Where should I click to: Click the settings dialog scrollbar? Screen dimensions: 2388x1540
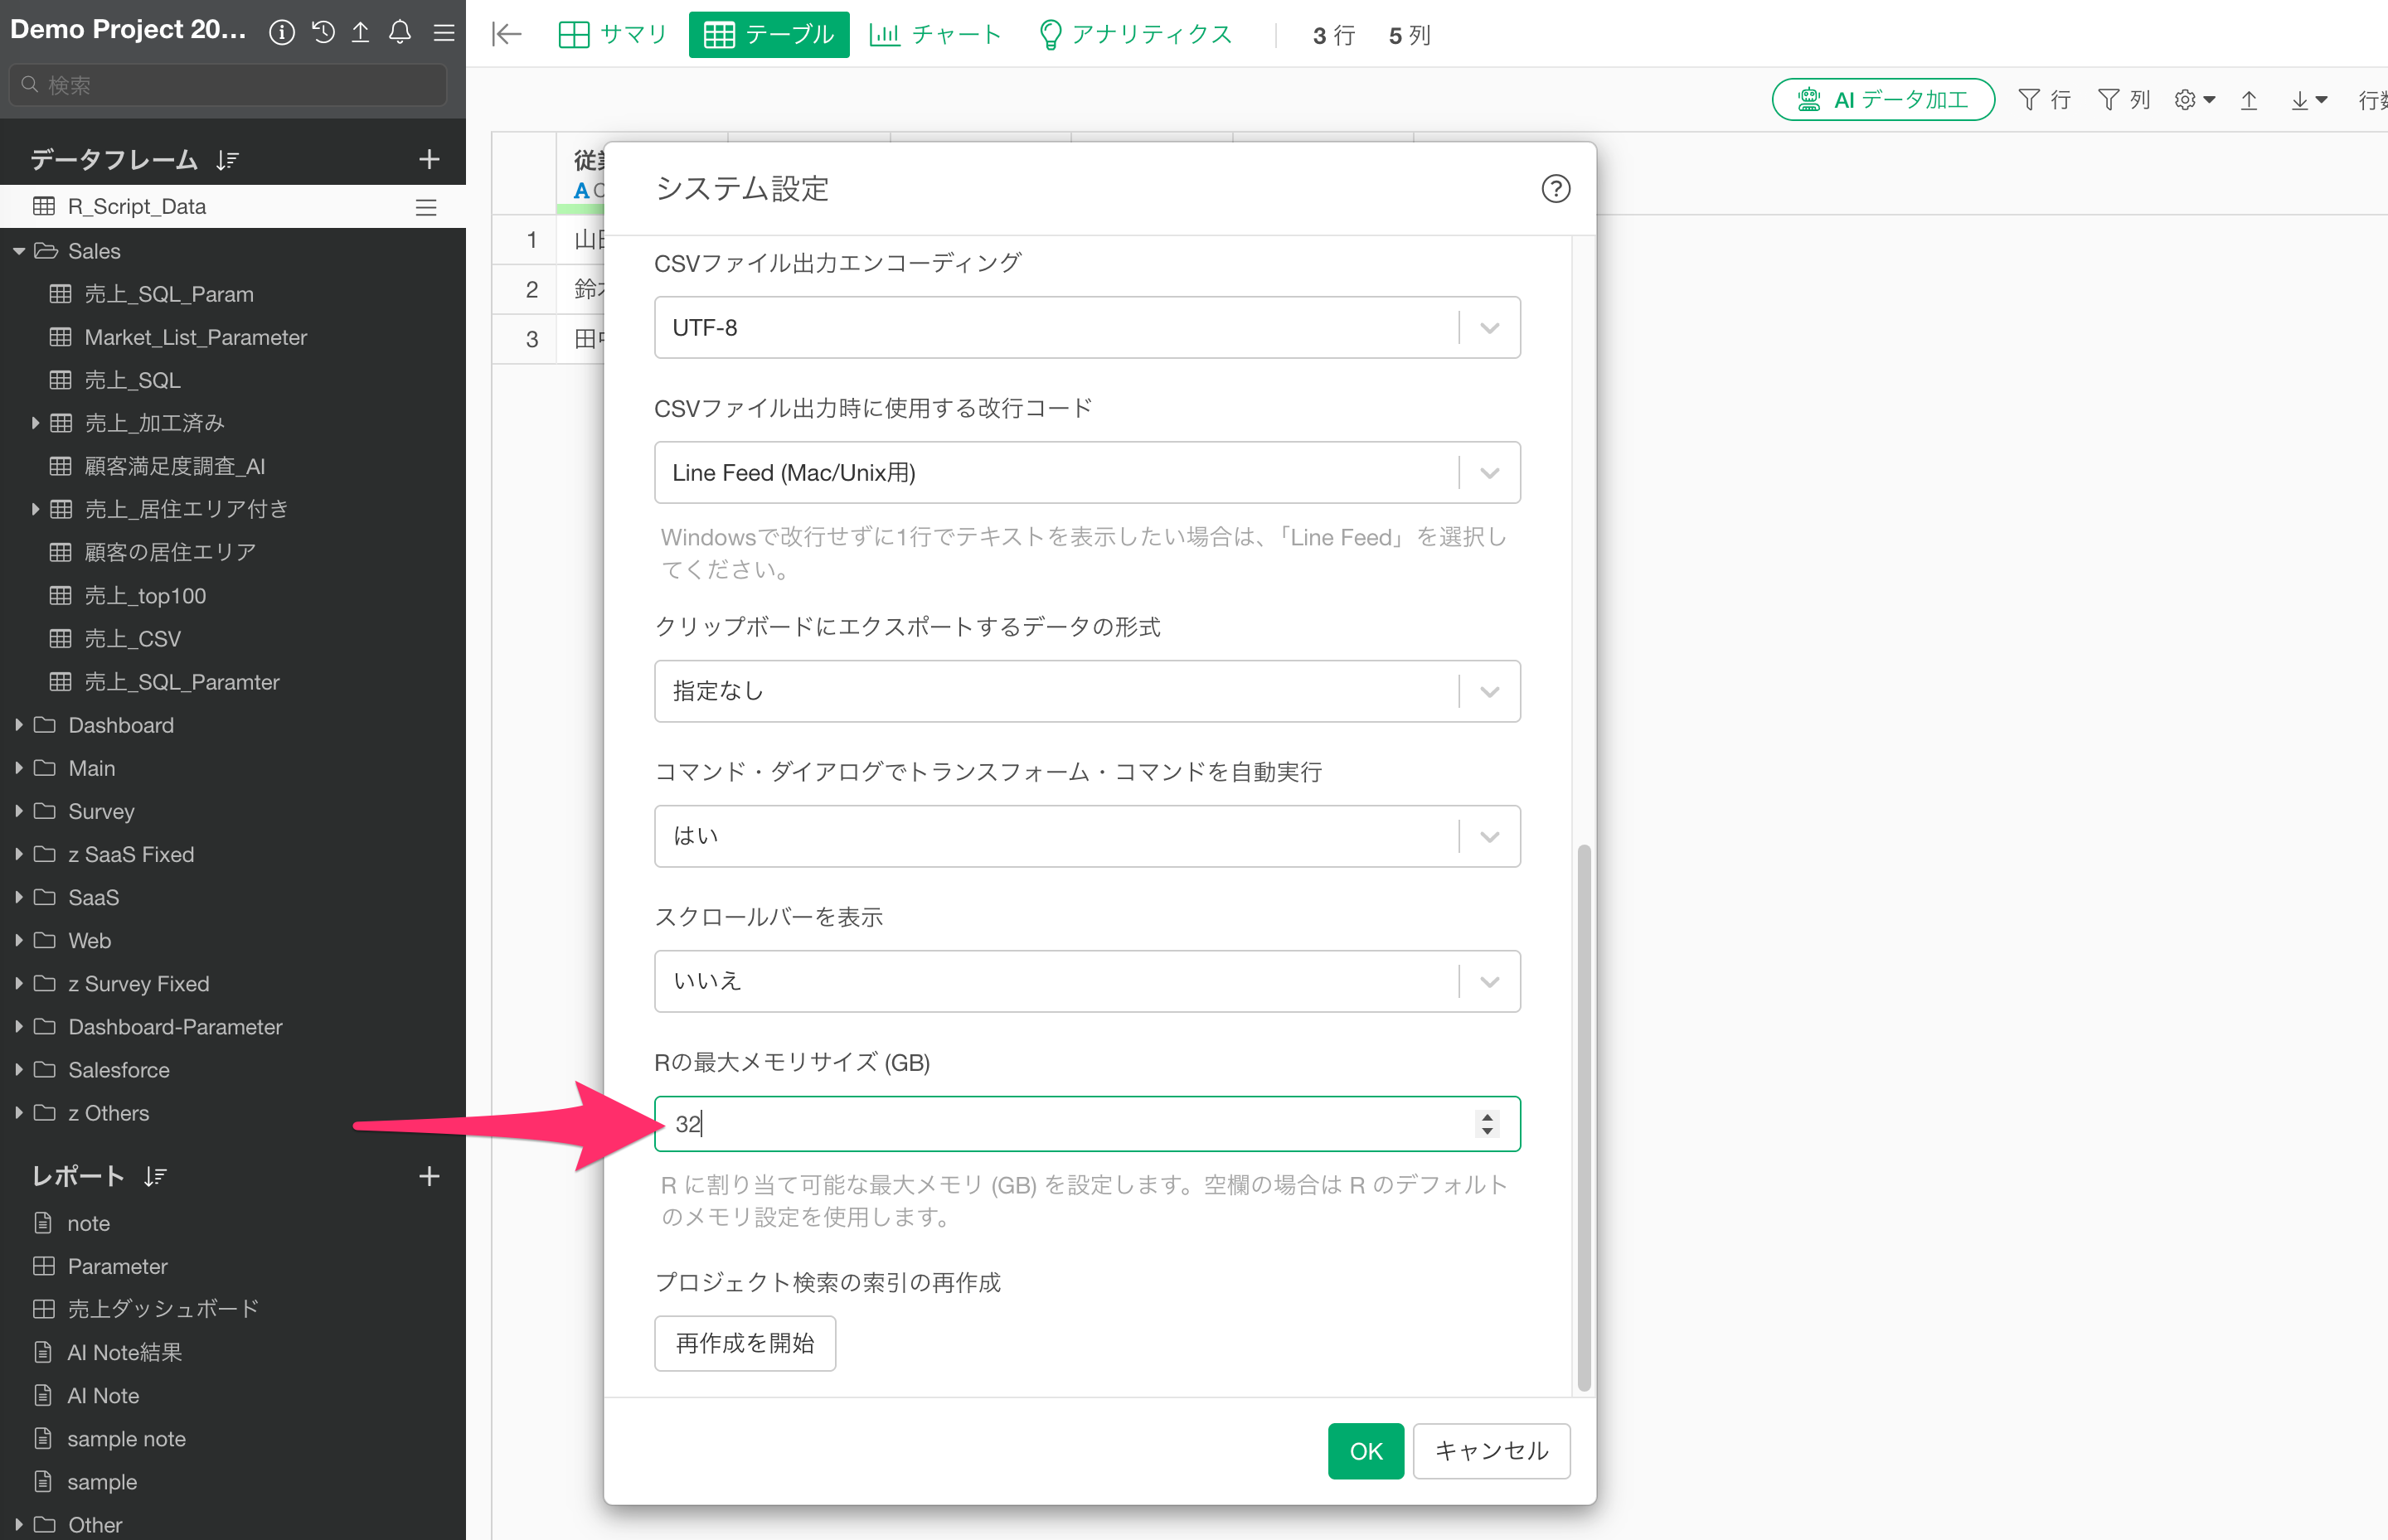coord(1584,1118)
